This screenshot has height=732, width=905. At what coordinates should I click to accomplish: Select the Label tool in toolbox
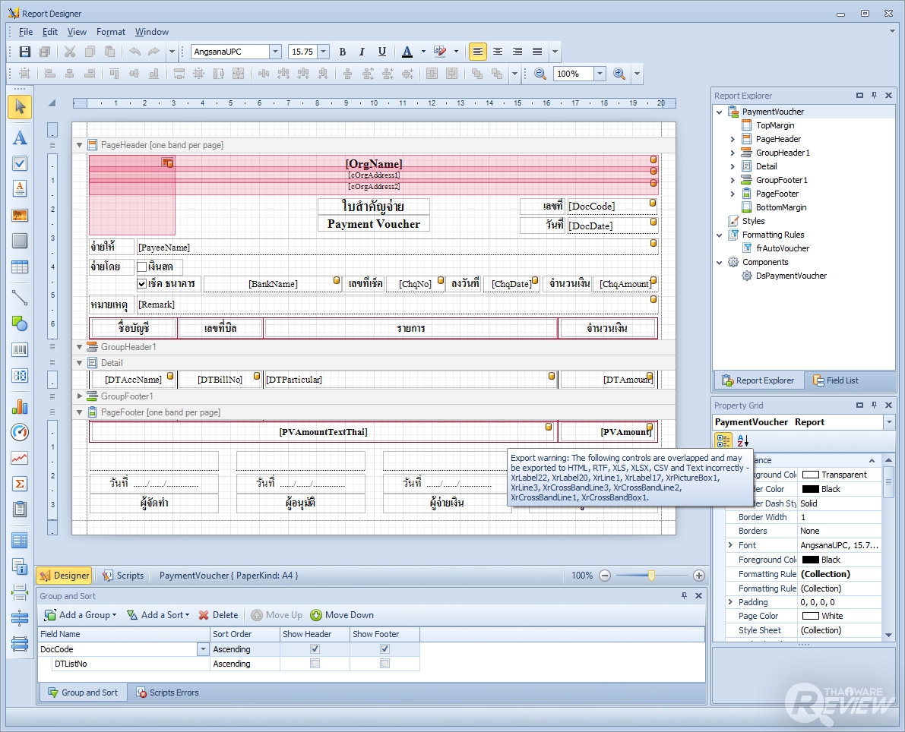point(20,137)
